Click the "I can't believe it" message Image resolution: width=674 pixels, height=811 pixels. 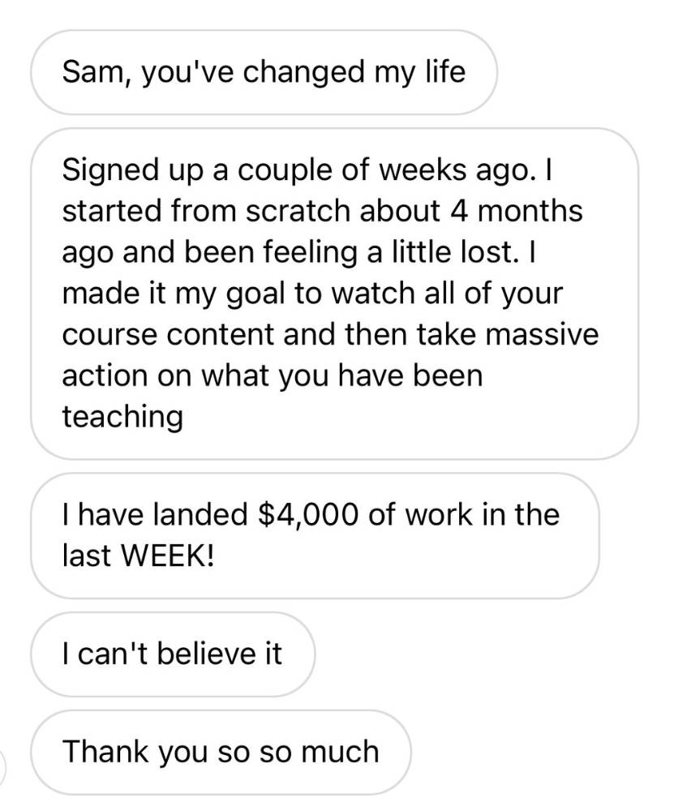click(172, 654)
